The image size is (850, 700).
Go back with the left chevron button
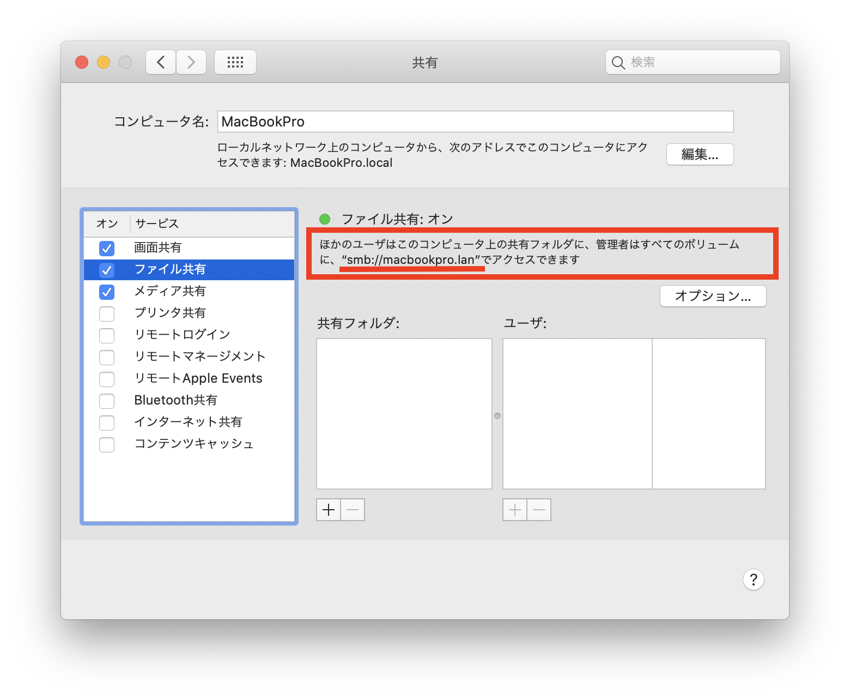point(161,62)
